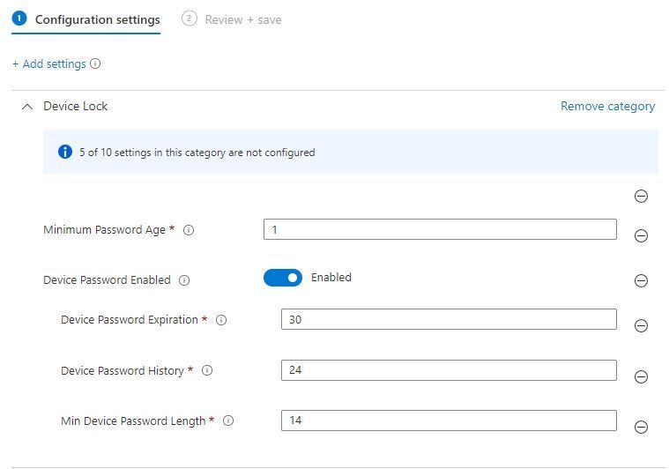Click info icon beside Device Password Expiration
Screen dimensions: 669x469
221,320
